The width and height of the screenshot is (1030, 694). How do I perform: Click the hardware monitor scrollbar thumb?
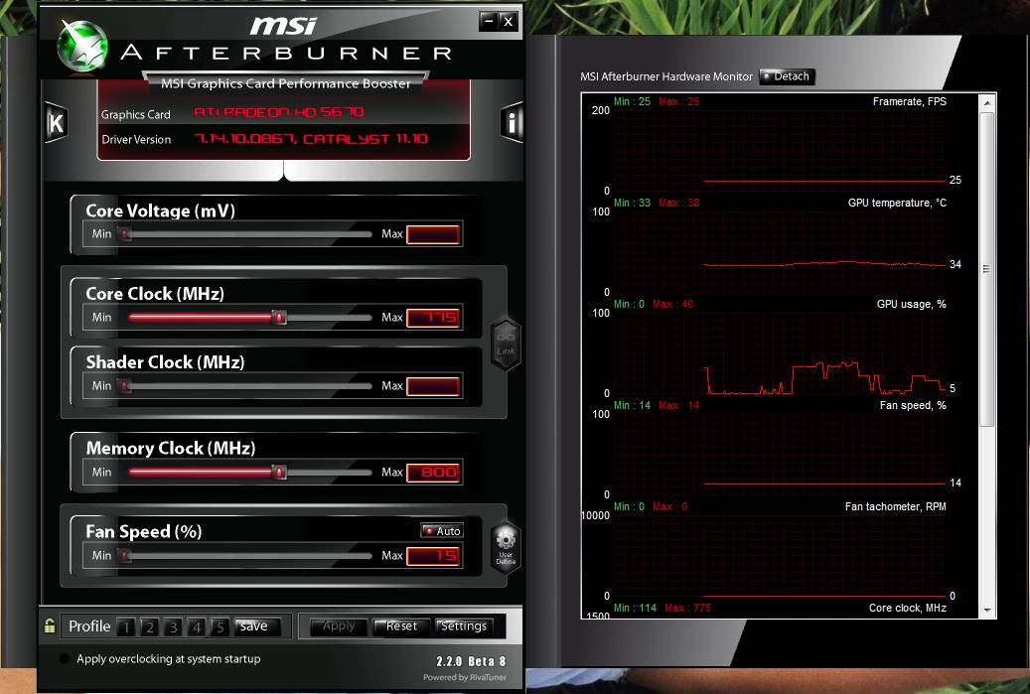(x=986, y=269)
